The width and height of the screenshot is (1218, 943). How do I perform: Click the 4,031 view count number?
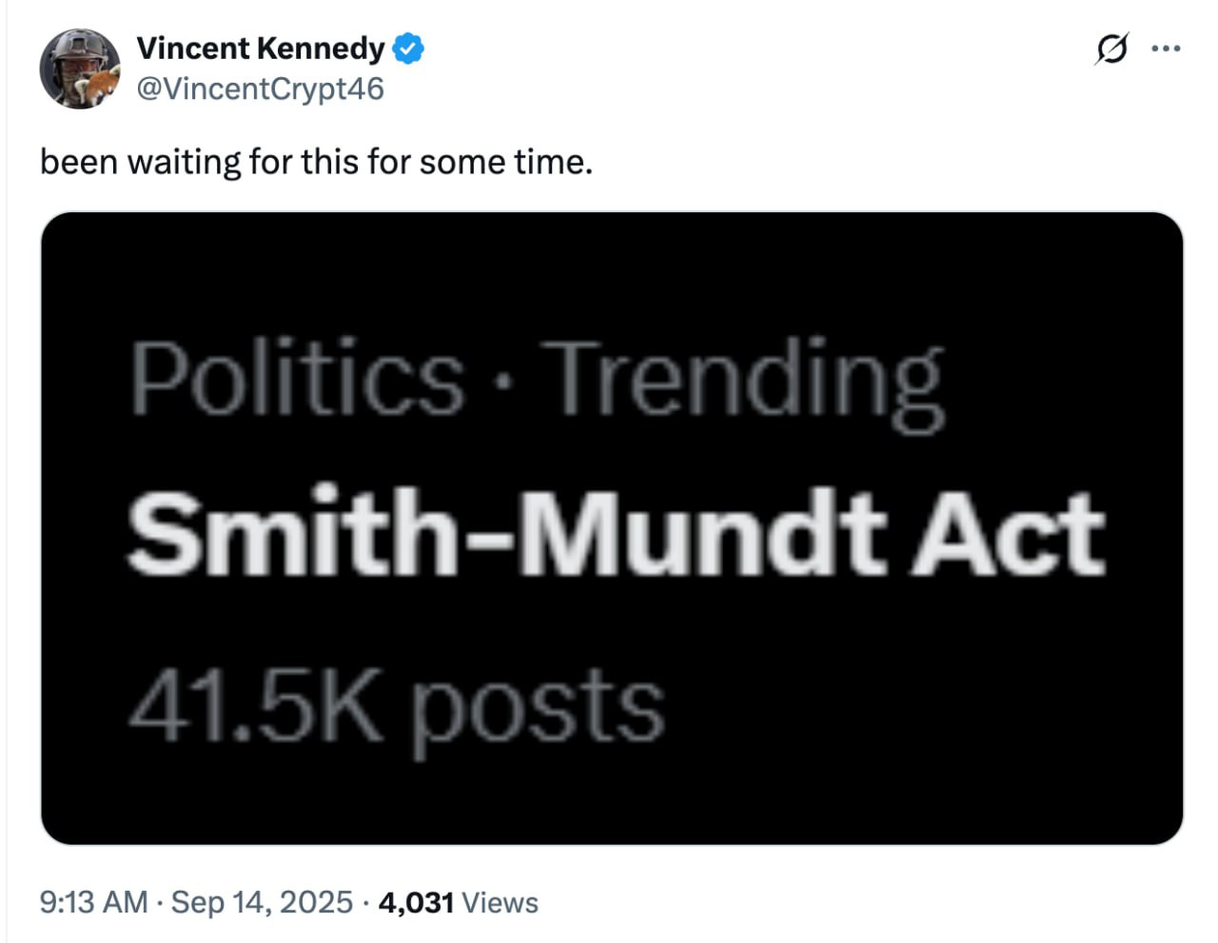pyautogui.click(x=416, y=902)
